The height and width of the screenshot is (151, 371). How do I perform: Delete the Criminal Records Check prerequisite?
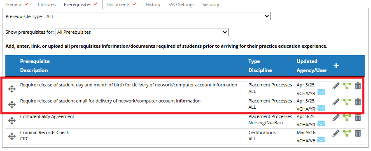pos(358,133)
